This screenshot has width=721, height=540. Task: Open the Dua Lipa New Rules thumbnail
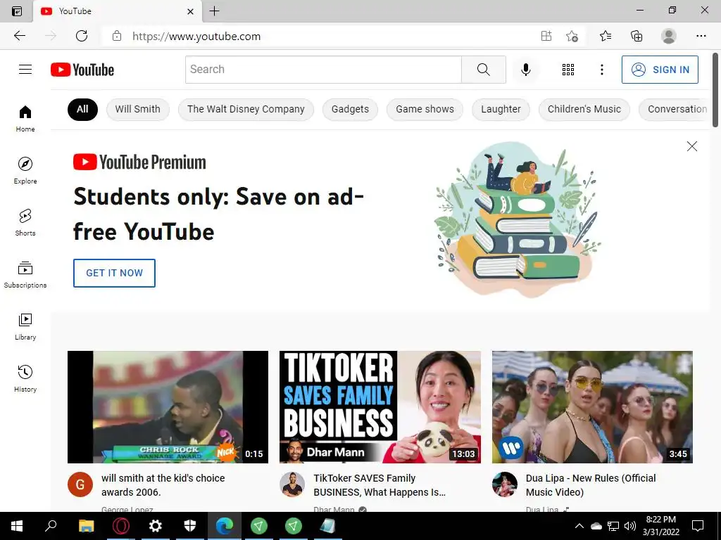click(592, 407)
